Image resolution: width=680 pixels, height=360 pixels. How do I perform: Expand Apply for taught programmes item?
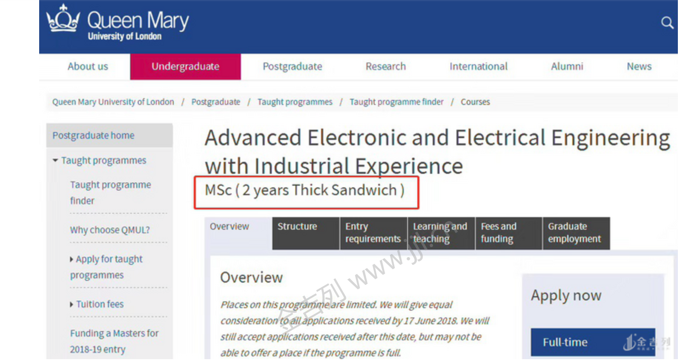tap(72, 259)
